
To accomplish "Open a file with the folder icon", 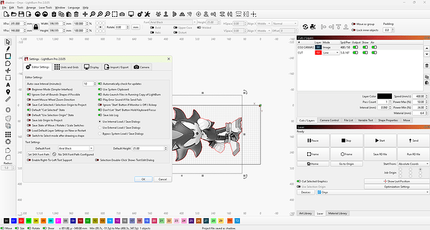I will 14,14.
